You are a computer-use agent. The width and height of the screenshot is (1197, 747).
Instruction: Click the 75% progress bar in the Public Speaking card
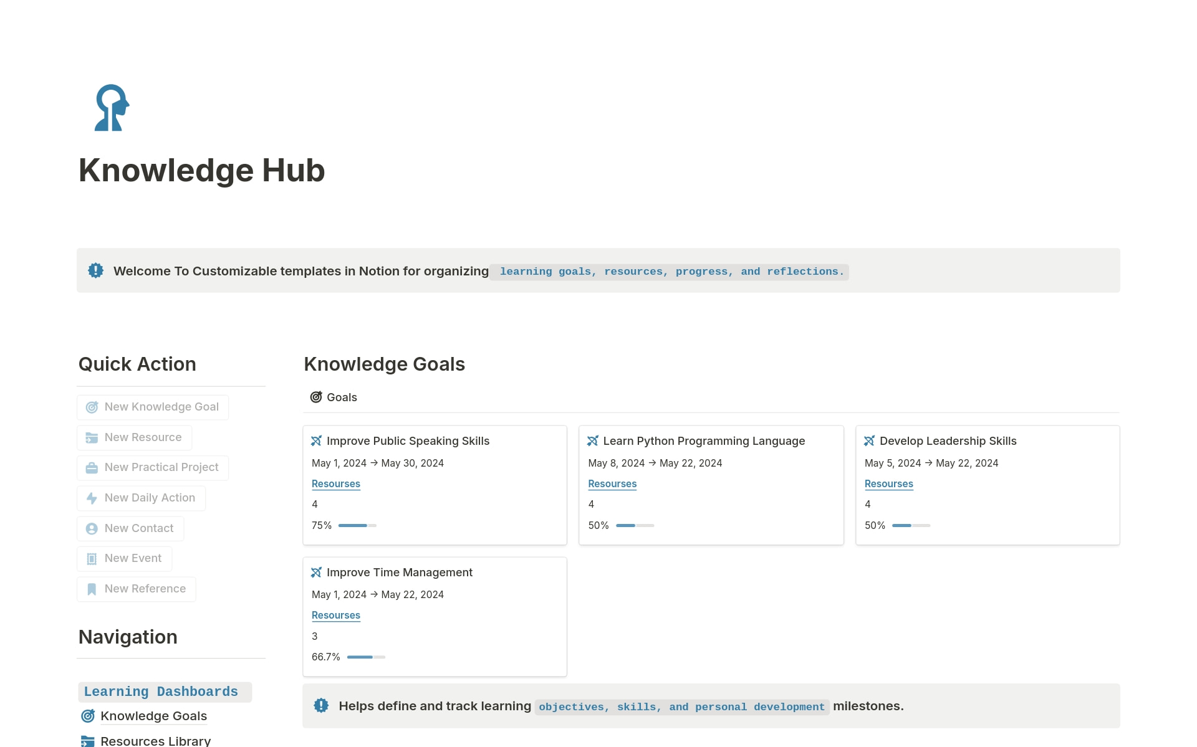[357, 526]
